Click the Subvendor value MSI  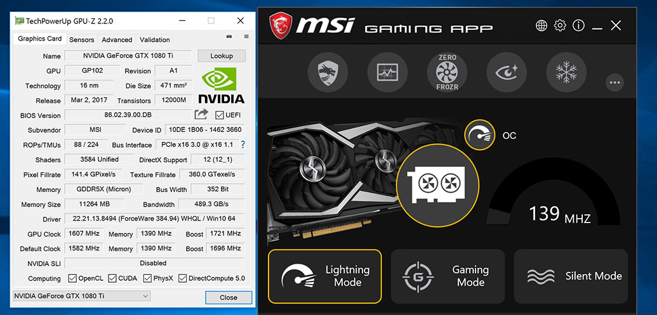(x=95, y=130)
